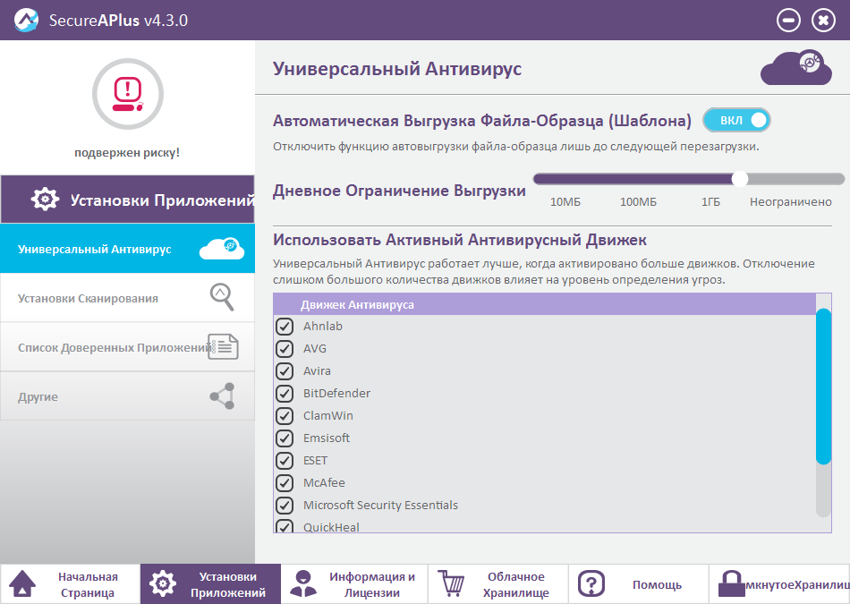Disable the ESET engine checkbox
This screenshot has height=604, width=850.
[285, 460]
